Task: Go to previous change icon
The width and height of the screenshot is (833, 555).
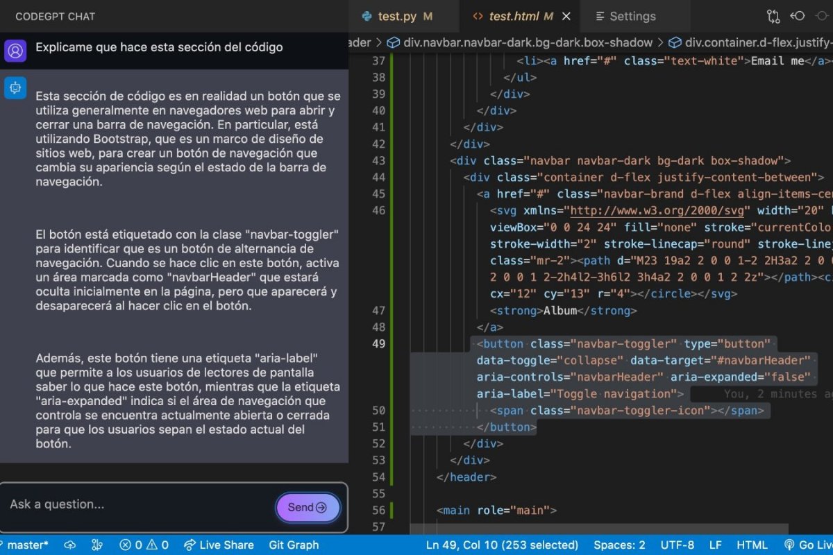Action: [798, 16]
